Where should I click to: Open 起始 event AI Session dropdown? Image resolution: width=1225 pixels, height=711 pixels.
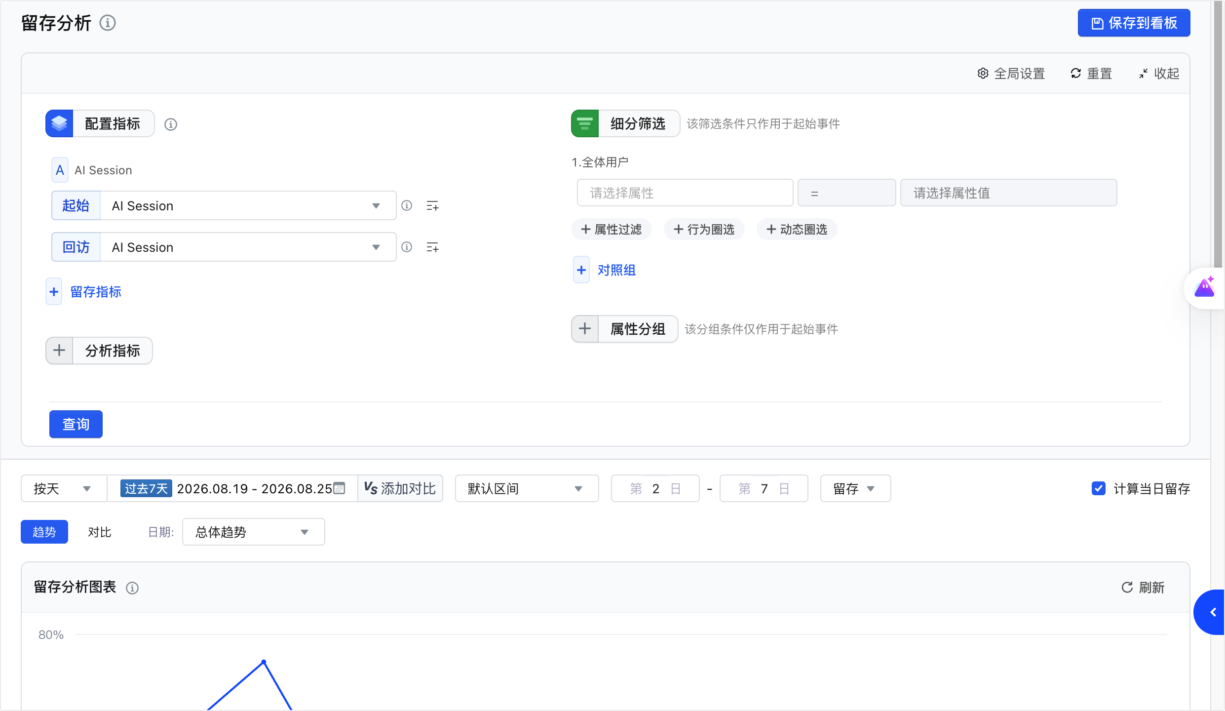[x=248, y=205]
